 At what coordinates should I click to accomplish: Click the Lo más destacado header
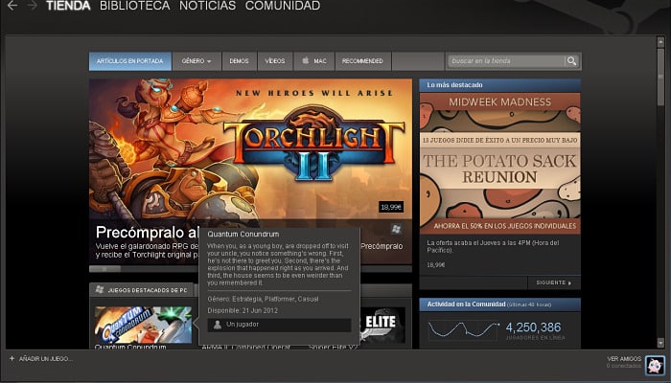coord(499,85)
